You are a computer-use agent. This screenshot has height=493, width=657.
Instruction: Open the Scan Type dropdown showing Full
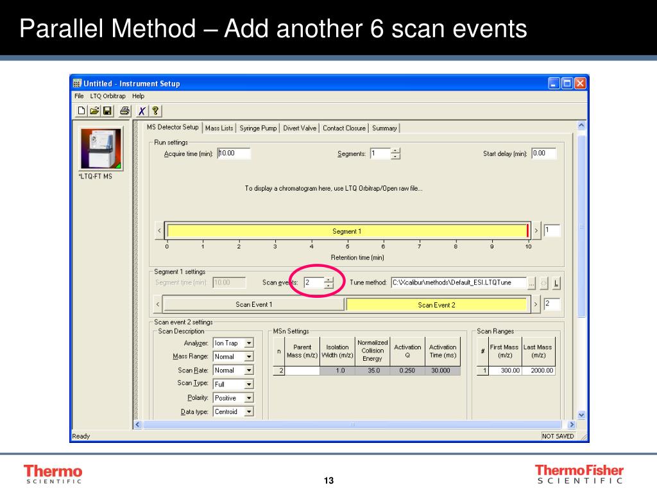[249, 384]
